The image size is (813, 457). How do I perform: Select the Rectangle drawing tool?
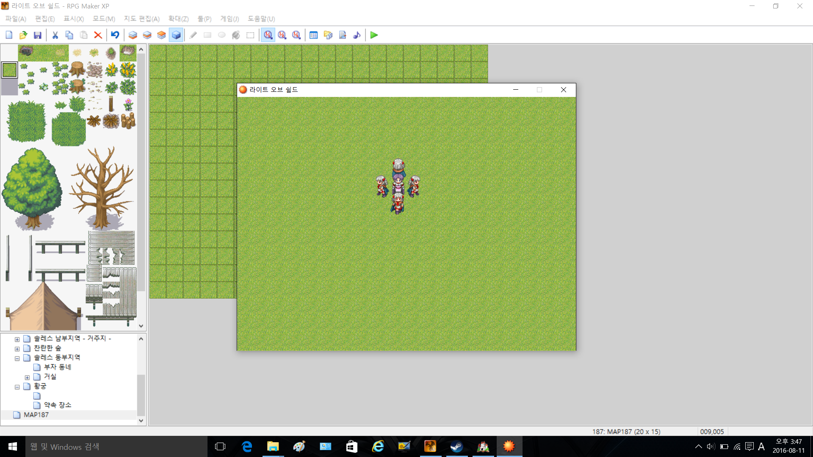207,35
